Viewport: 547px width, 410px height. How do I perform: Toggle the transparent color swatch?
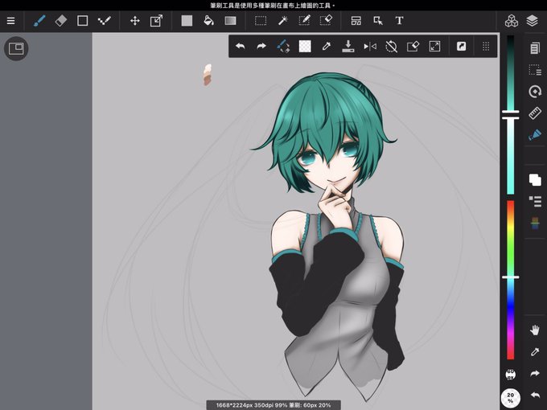[305, 46]
